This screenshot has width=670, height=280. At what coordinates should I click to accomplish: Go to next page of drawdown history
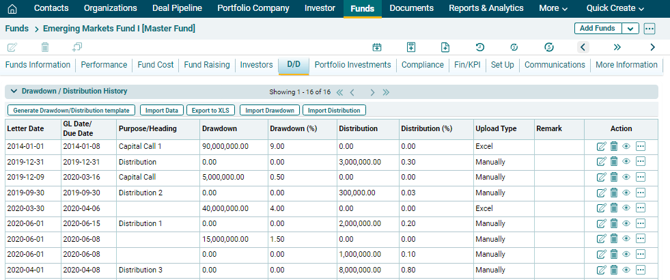coord(372,92)
